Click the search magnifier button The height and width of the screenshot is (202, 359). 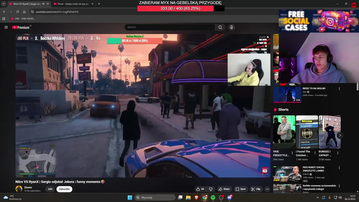pyautogui.click(x=220, y=27)
